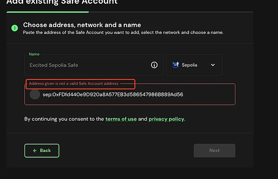Click the gray address identicon circle
Screen dimensions: 278x179
(35, 95)
